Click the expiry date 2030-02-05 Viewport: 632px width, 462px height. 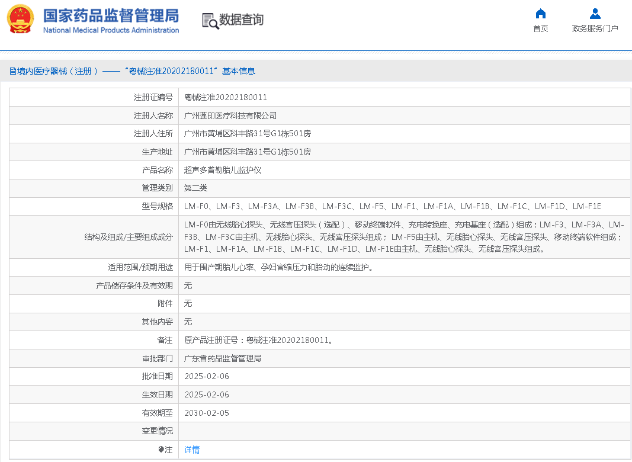click(x=207, y=413)
